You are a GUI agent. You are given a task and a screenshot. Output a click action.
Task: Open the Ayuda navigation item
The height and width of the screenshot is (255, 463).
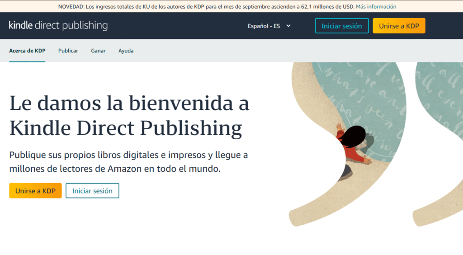tap(126, 51)
